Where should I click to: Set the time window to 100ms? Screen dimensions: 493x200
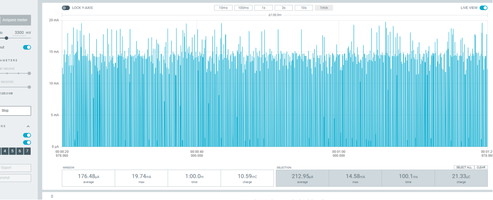(x=243, y=8)
